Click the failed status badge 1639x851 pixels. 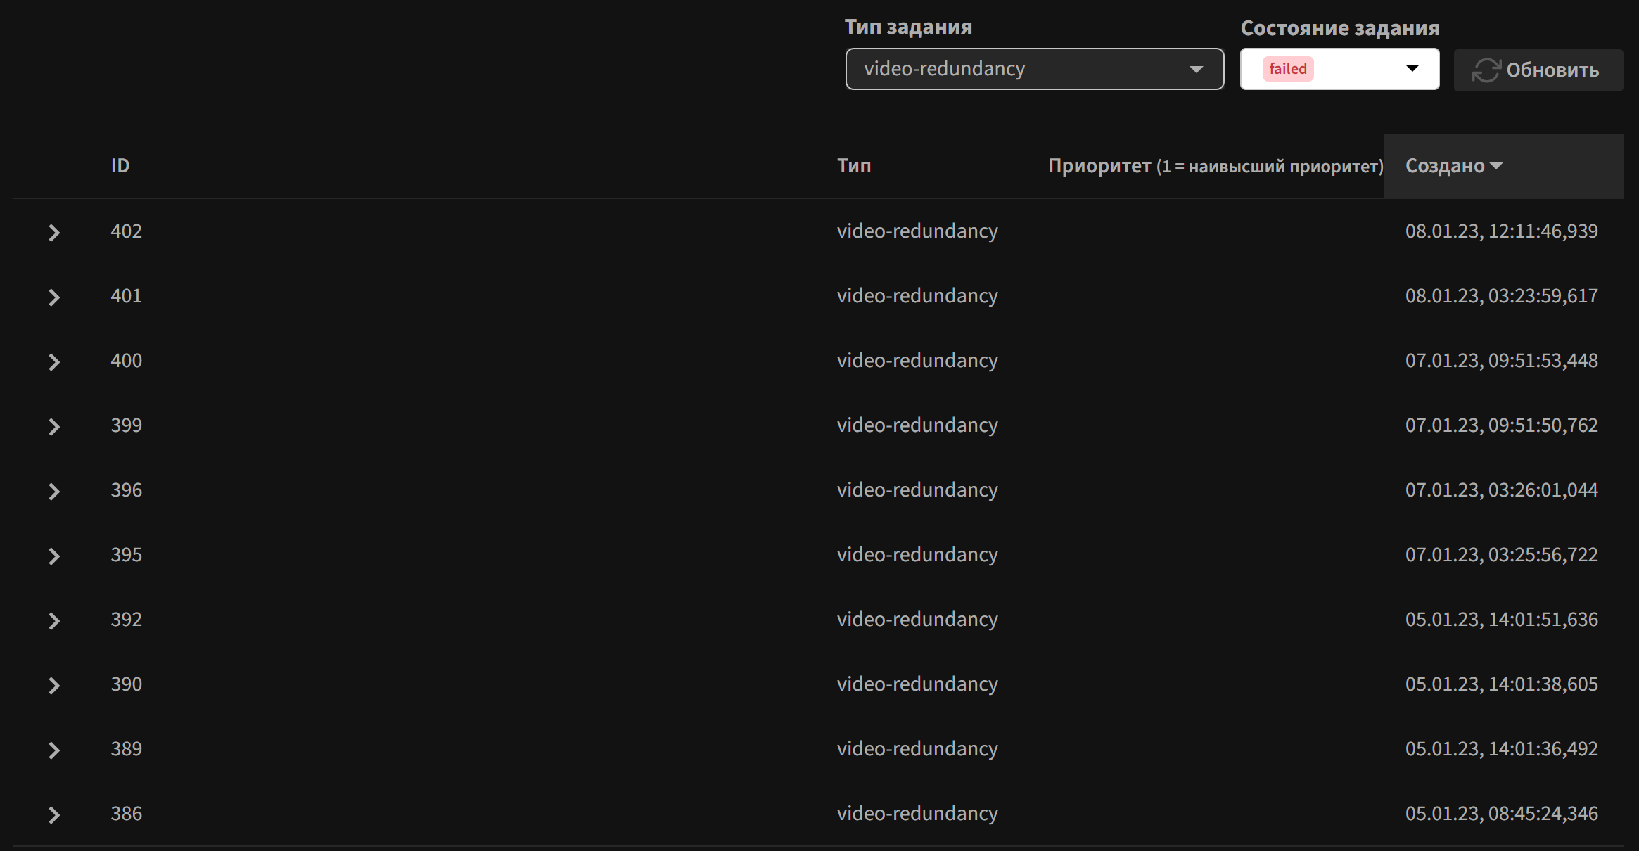(1287, 69)
